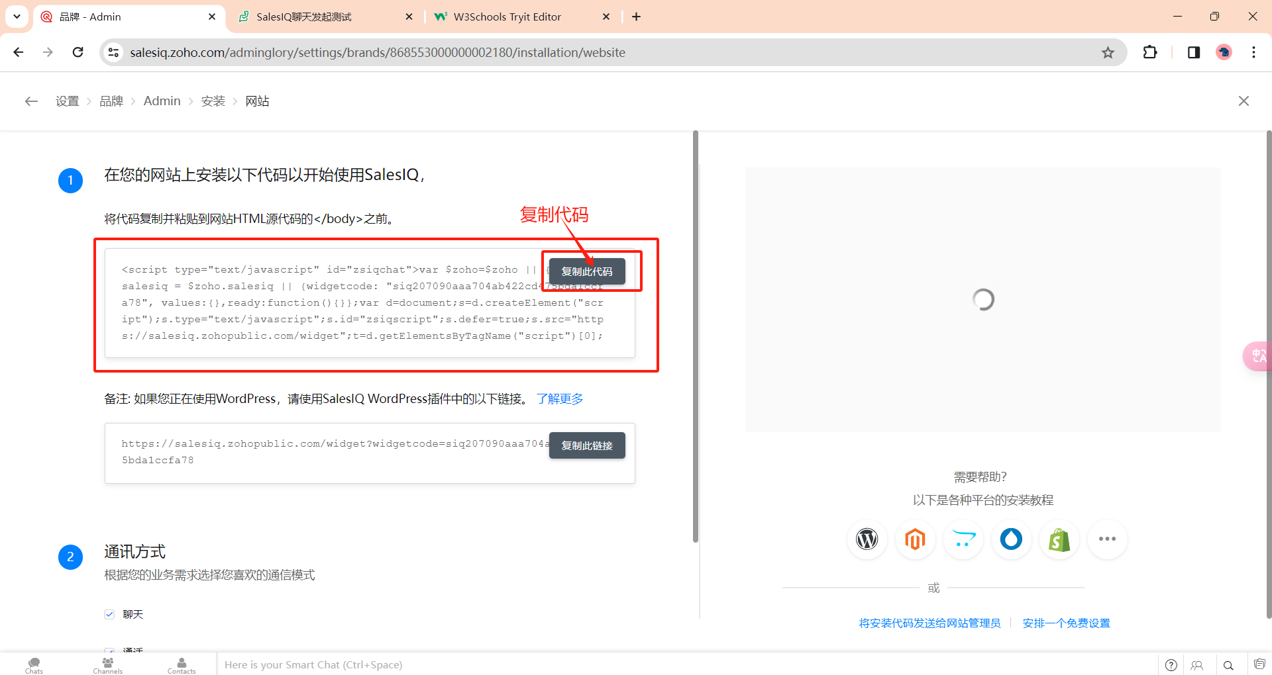This screenshot has height=675, width=1272.
Task: Go to 设置 breadcrumb
Action: coord(68,101)
